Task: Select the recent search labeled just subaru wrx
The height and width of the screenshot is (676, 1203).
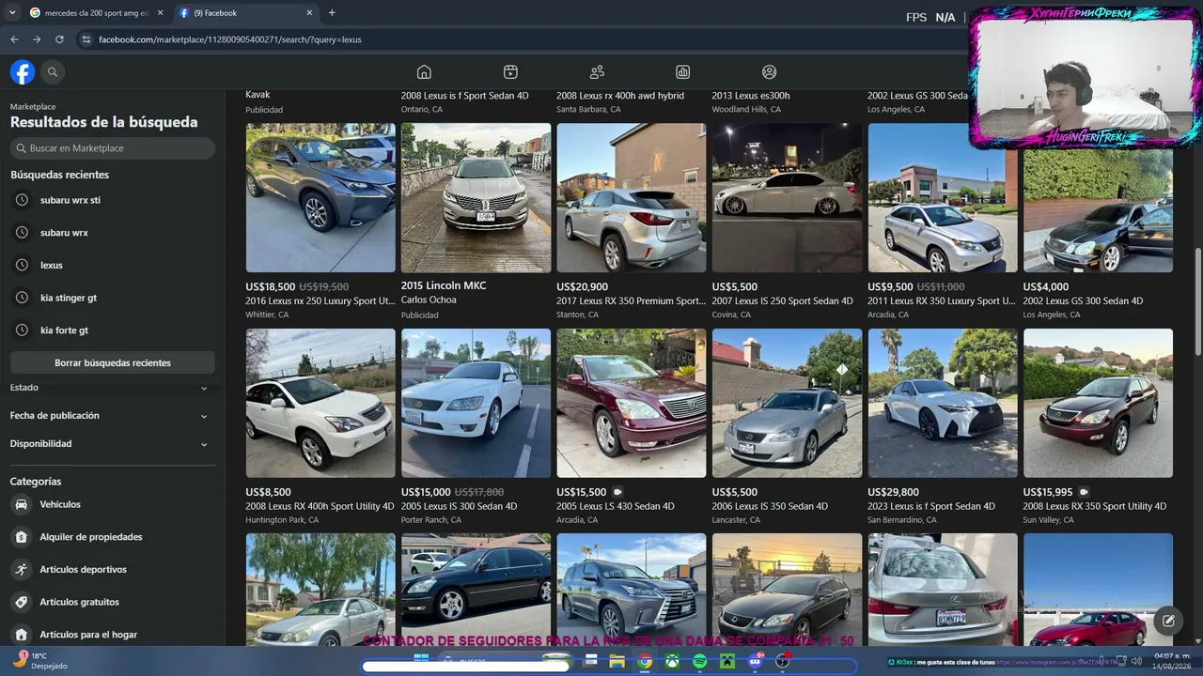Action: click(112, 233)
